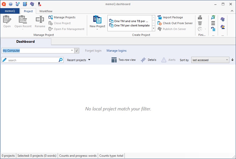Click the grey trash can delete icon
This screenshot has width=236, height=159.
point(200,23)
